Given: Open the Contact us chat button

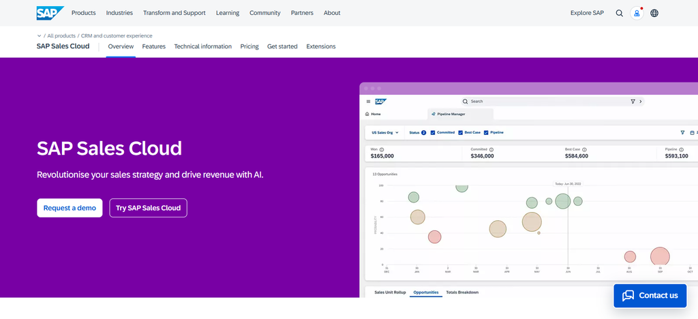Looking at the screenshot, I should [650, 295].
